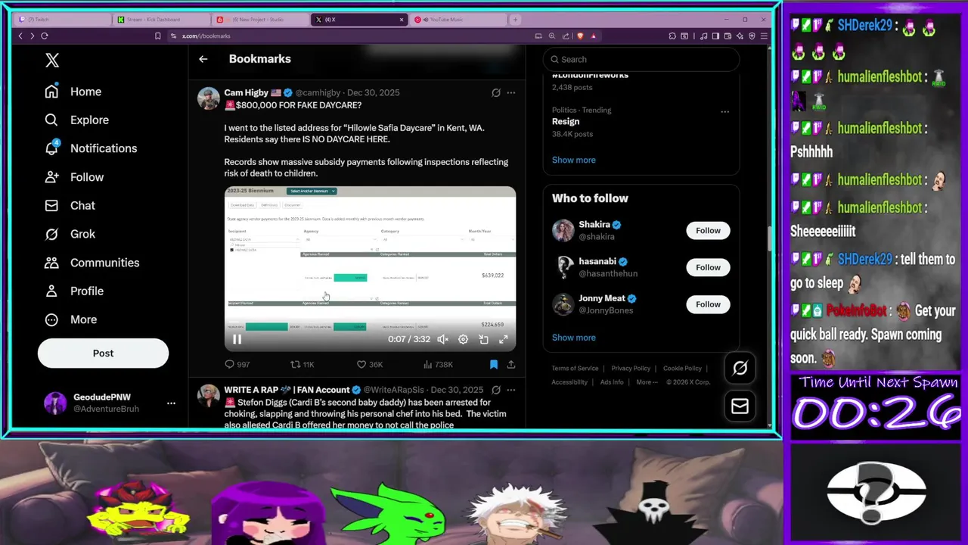Reply to Cam Higby post (997)
This screenshot has width=968, height=545.
237,364
